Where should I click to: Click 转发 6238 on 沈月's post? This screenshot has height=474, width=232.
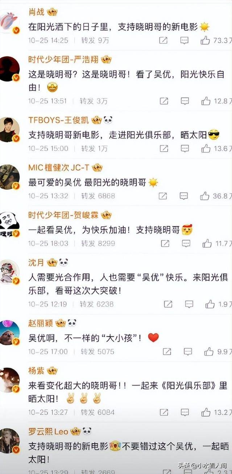tap(96, 304)
